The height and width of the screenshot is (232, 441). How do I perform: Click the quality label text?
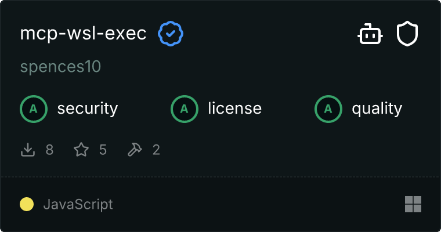click(x=377, y=108)
